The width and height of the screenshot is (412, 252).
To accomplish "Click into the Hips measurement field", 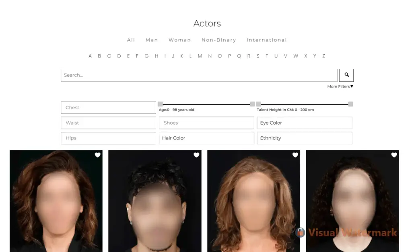I will 108,138.
